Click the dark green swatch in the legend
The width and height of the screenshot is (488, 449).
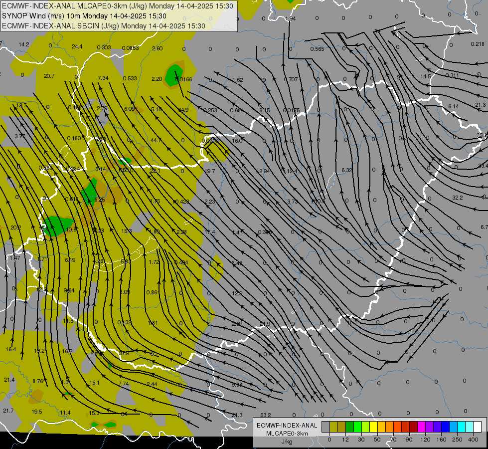(349, 427)
